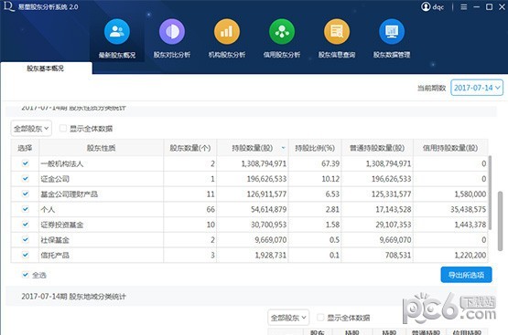Toggle 显示全体数据 checkbox in region section

pos(320,318)
